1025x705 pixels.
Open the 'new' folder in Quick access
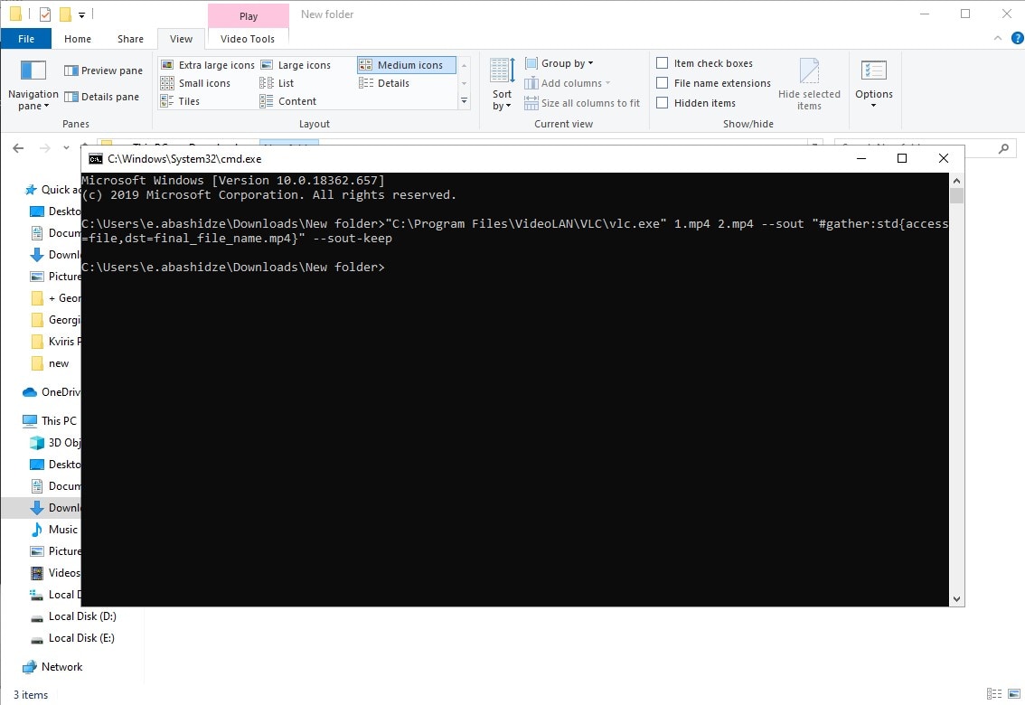pos(51,363)
